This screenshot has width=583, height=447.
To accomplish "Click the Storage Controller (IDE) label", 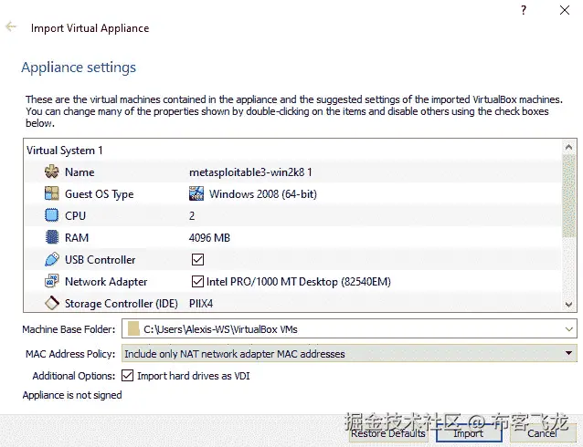I will point(122,303).
